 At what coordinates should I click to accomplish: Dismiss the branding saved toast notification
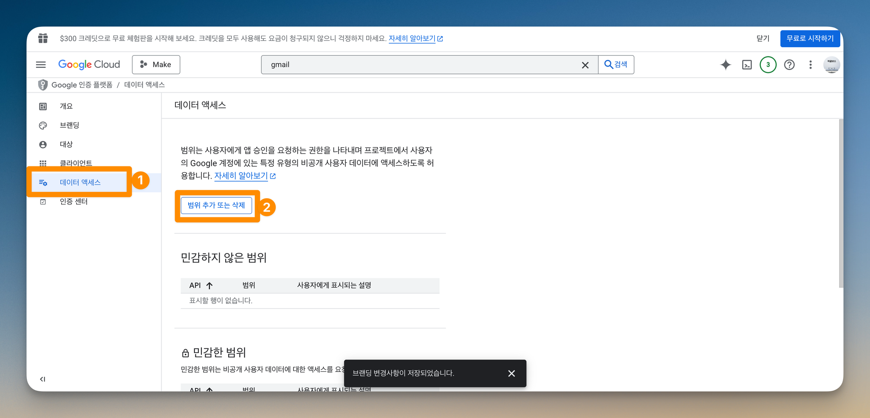tap(511, 373)
